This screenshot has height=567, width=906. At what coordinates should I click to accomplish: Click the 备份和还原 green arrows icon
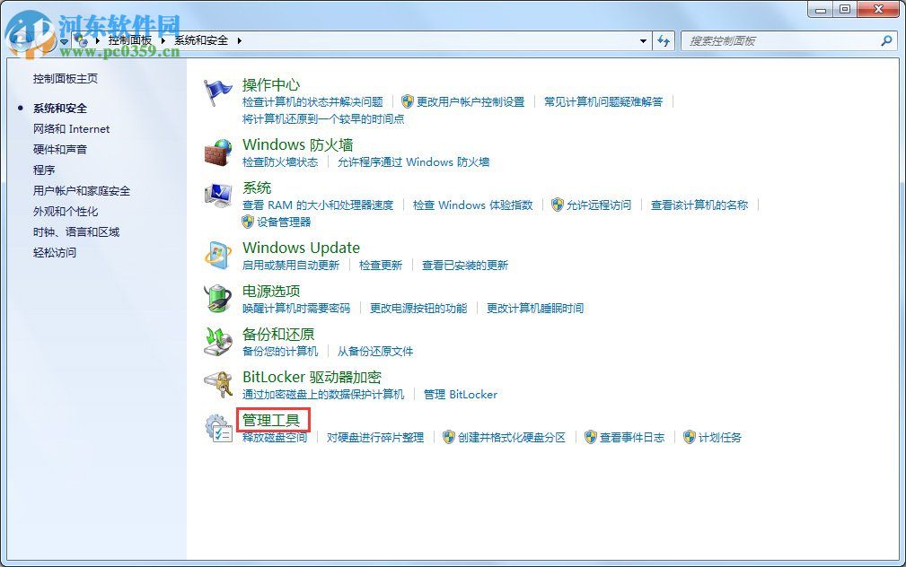[x=218, y=342]
